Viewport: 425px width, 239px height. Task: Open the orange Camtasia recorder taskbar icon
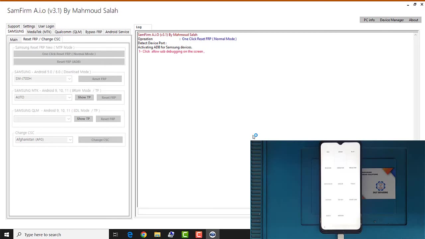(x=199, y=235)
